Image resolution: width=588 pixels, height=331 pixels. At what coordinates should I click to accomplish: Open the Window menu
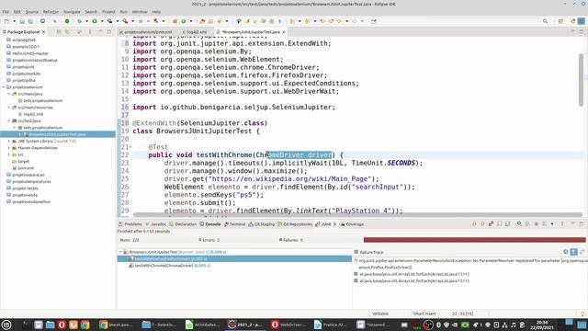140,12
